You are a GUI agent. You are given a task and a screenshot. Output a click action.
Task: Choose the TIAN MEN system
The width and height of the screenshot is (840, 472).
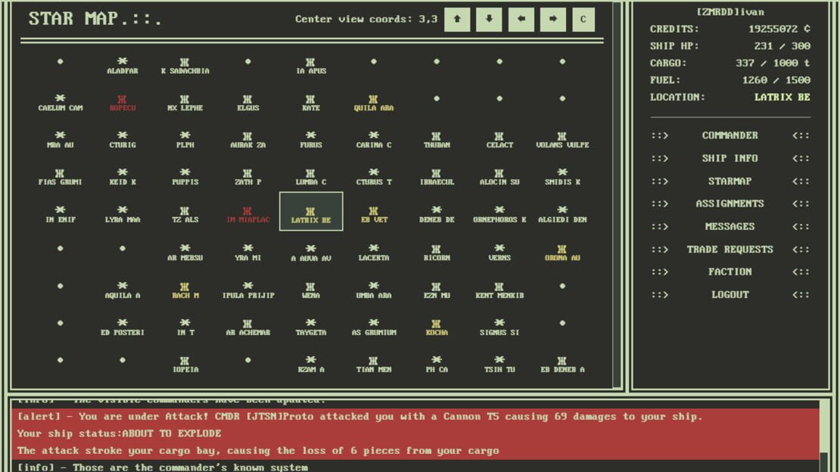(x=373, y=364)
